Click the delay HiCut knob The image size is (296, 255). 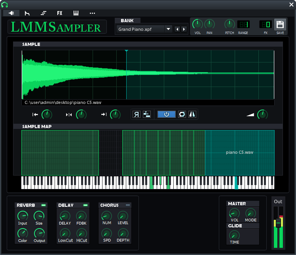pos(82,233)
